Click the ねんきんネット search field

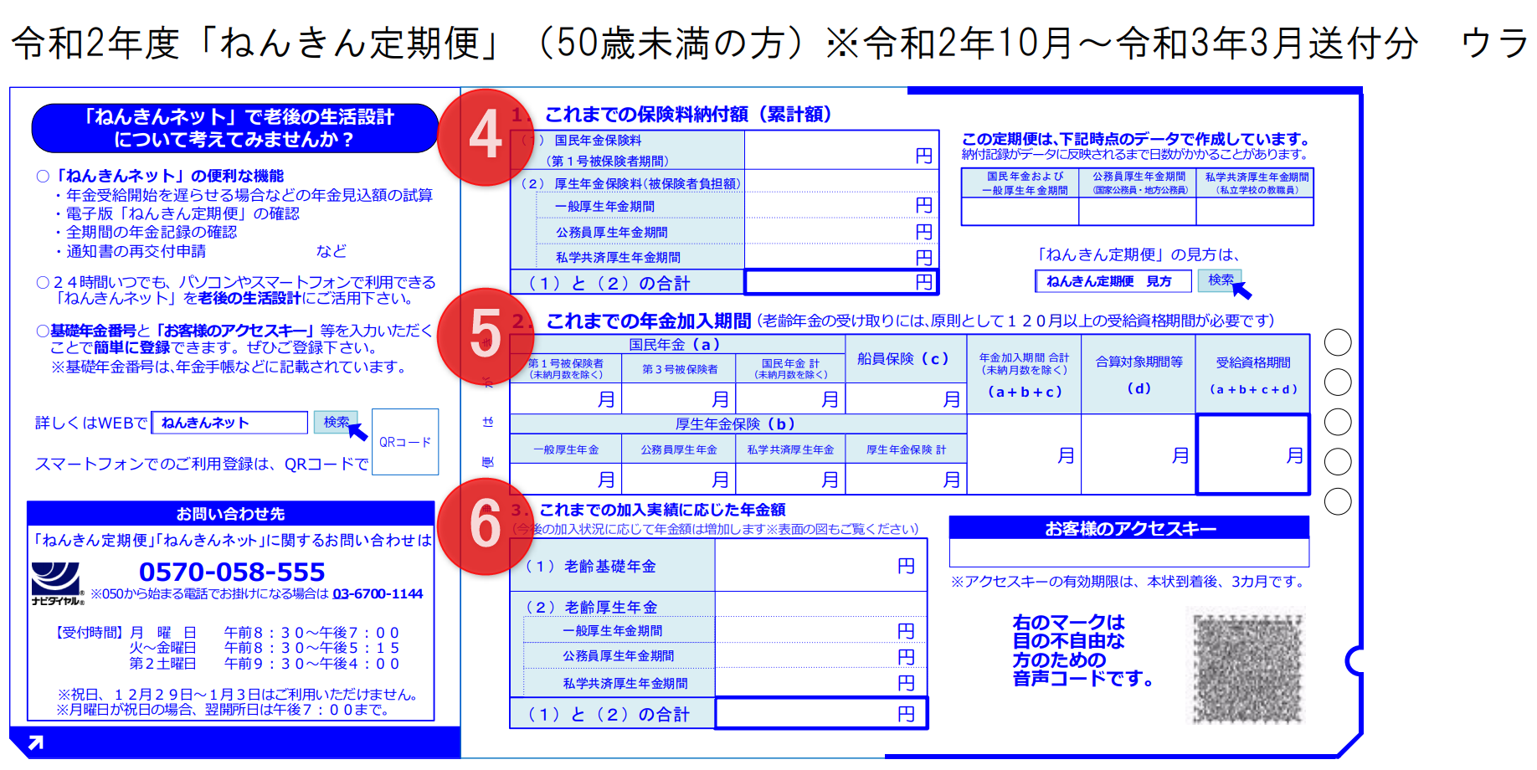click(229, 423)
